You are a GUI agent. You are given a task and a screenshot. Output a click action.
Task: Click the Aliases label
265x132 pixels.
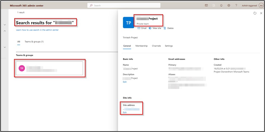pos(172,74)
